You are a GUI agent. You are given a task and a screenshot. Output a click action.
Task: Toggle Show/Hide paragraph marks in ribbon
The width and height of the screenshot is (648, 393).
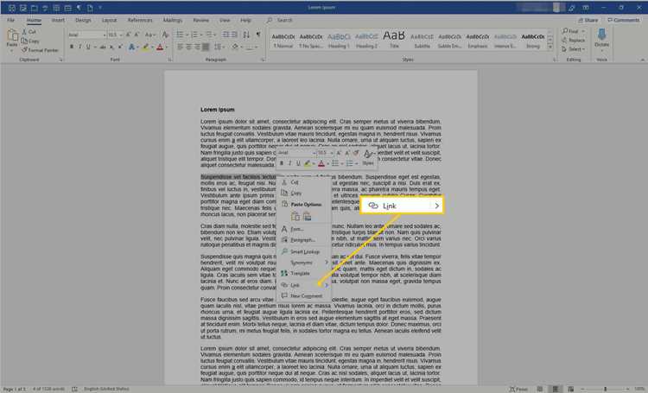click(258, 35)
